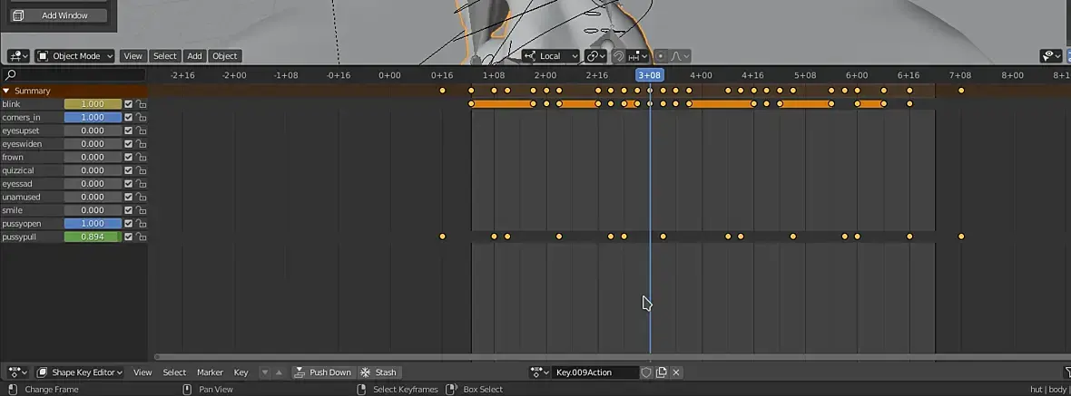Adjust the smile value slider
Viewport: 1071px width, 396px height.
pos(93,210)
